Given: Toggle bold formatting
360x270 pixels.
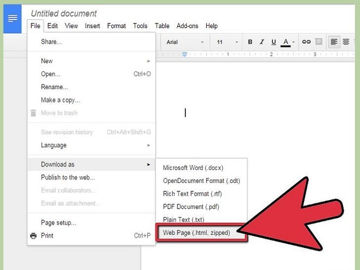Looking at the screenshot, I should (250, 42).
